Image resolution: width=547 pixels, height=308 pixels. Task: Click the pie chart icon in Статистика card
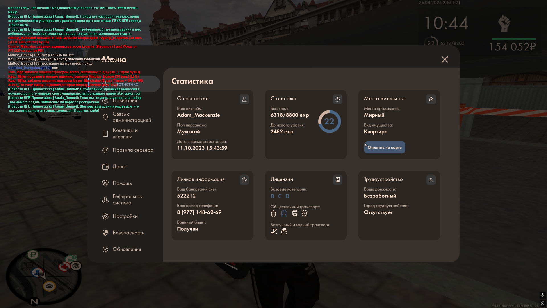[338, 99]
